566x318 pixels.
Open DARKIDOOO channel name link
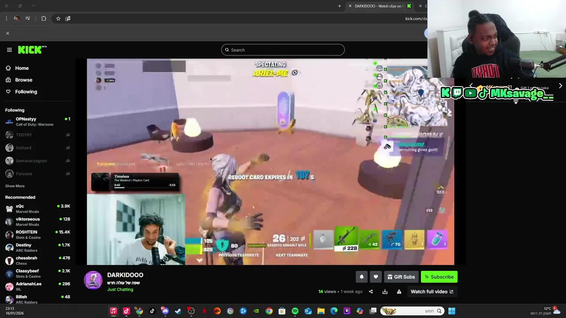[125, 275]
